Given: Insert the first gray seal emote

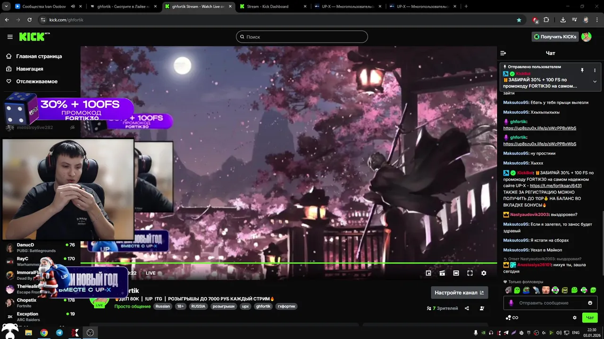Looking at the screenshot, I should (x=508, y=290).
